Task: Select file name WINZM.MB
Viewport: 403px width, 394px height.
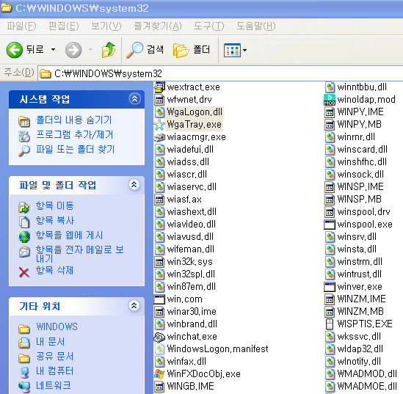Action: click(x=360, y=312)
